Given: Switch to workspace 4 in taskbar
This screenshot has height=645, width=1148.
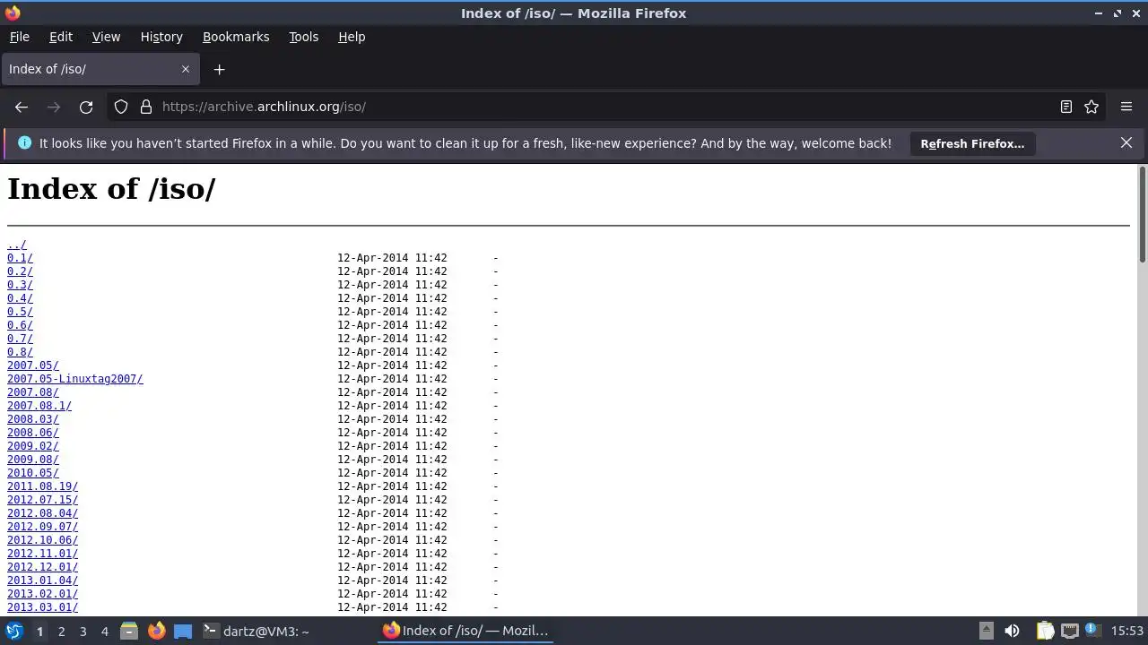Looking at the screenshot, I should pyautogui.click(x=104, y=631).
